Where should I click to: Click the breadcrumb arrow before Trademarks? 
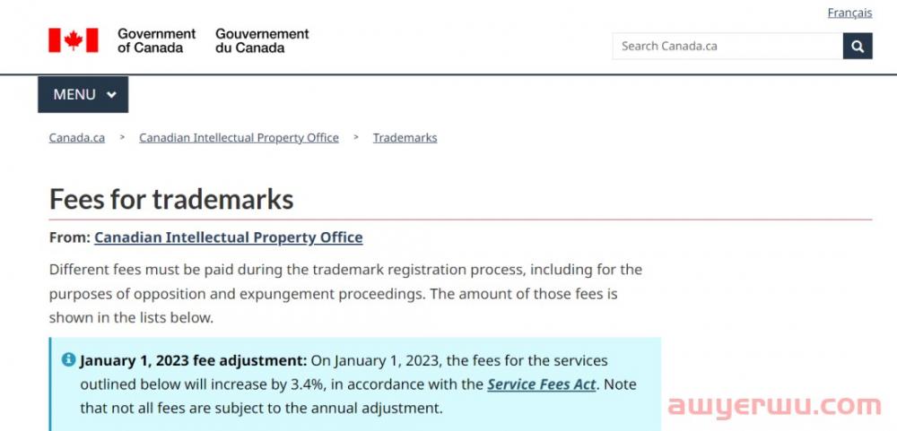(356, 137)
